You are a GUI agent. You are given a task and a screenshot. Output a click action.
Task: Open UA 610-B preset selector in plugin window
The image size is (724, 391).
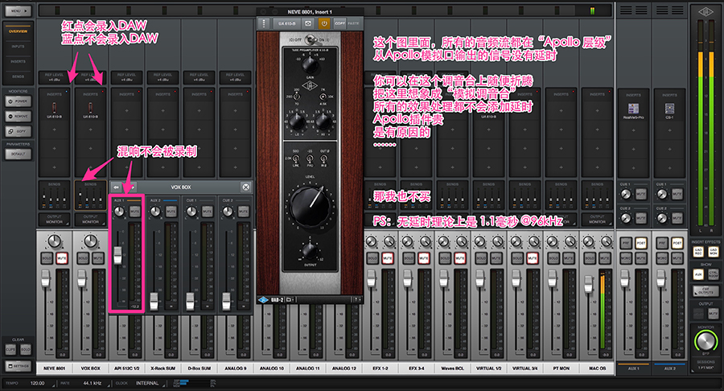pos(286,23)
